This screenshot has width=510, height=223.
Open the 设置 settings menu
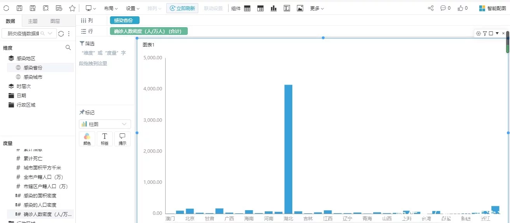133,8
